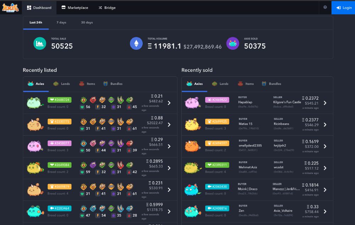355x225 pixels.
Task: Click orange Axie thumbnail #2494597
Action: click(193, 146)
